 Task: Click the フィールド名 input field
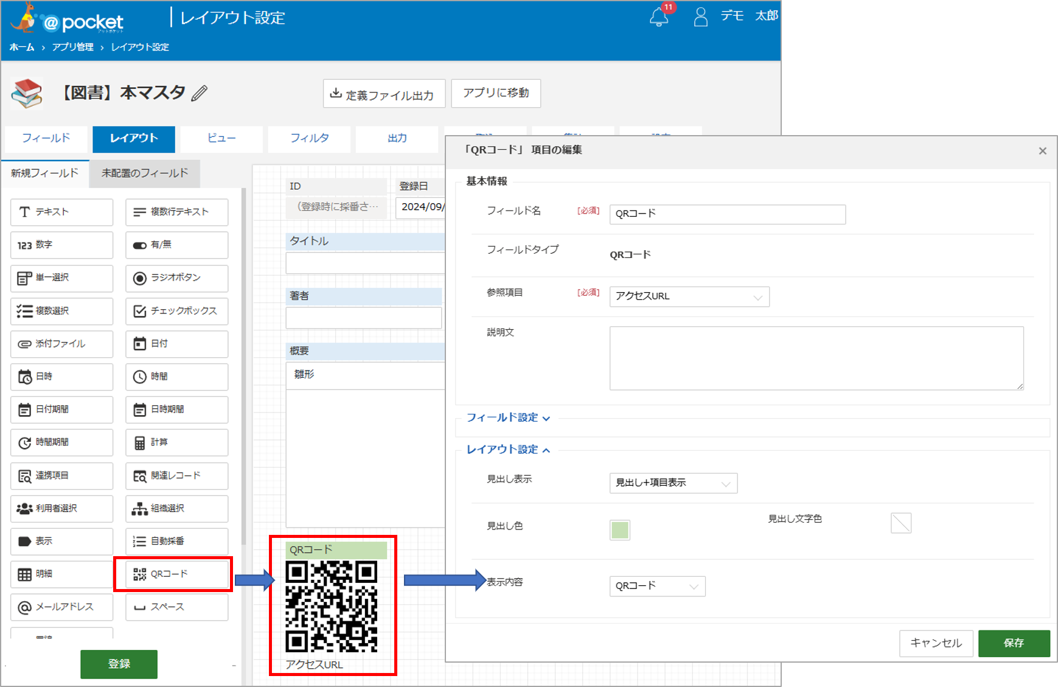[x=727, y=214]
